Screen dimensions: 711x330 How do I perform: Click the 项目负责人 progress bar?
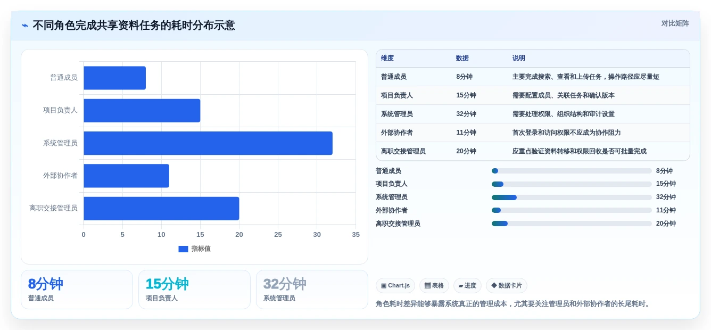[x=572, y=184]
